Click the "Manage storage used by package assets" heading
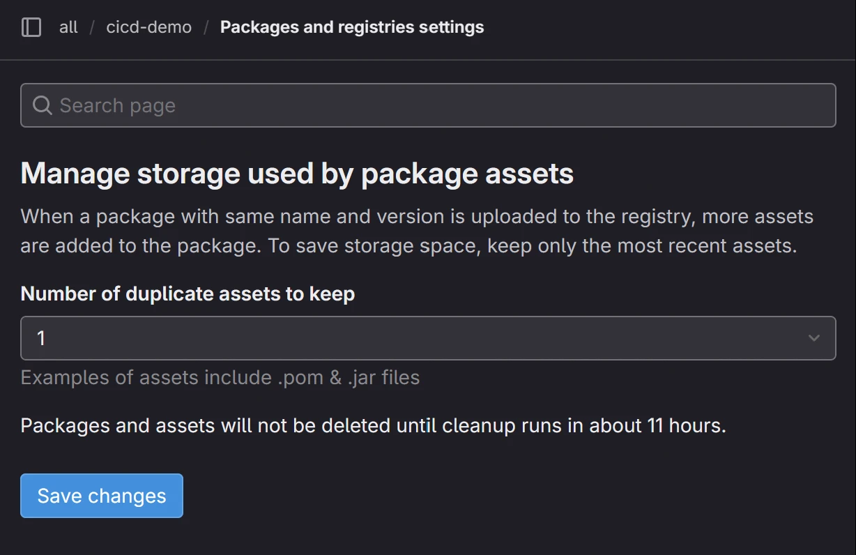The image size is (856, 555). click(x=297, y=174)
